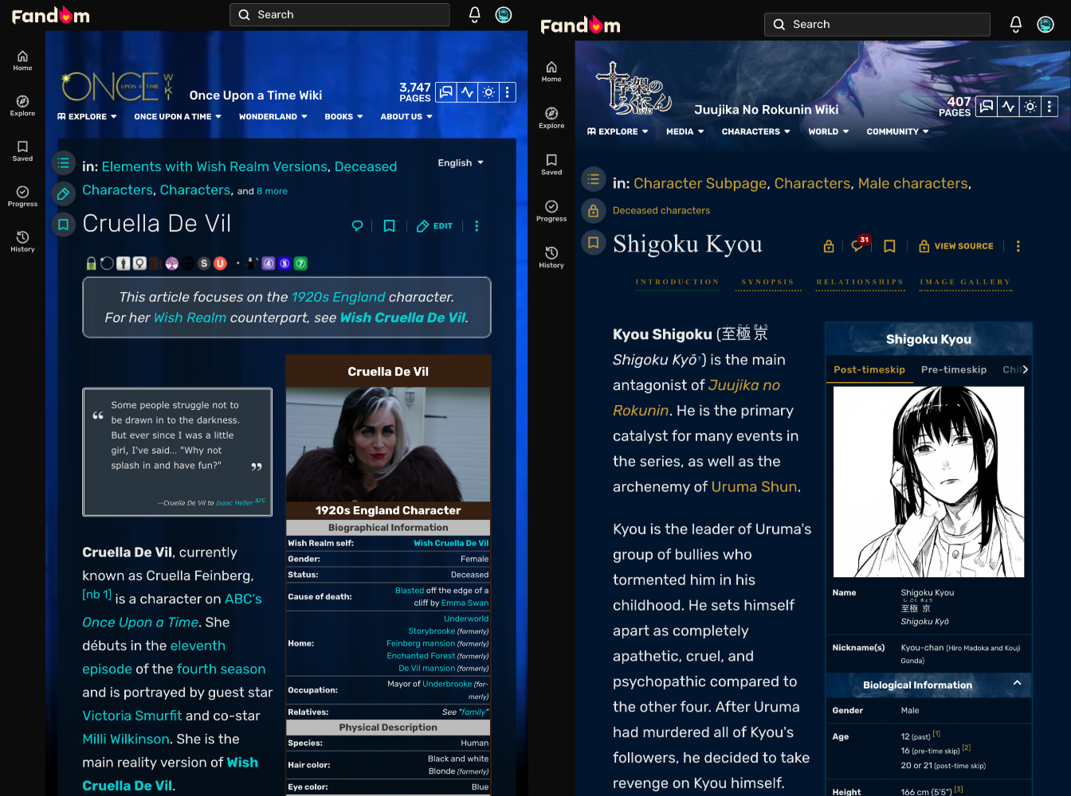1071x796 pixels.
Task: Go to Home in the Once Upon a Time sidebar
Action: point(22,60)
